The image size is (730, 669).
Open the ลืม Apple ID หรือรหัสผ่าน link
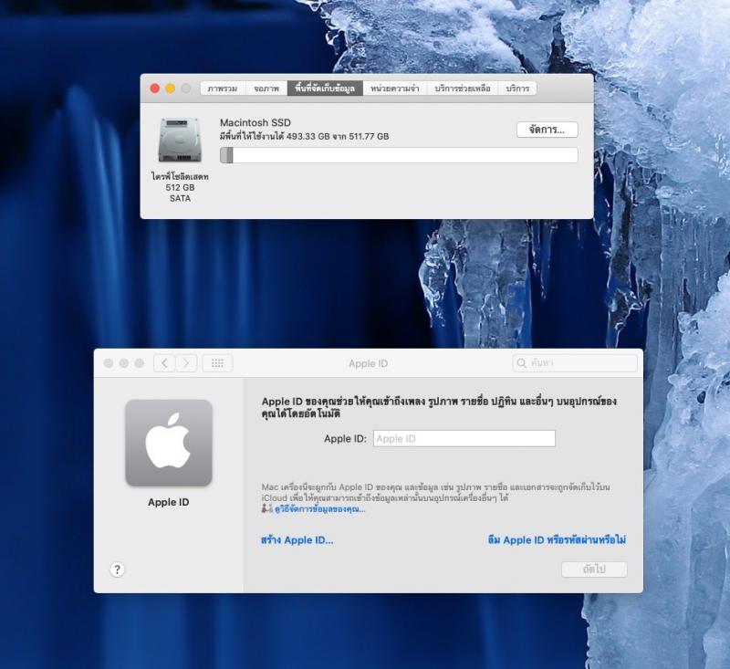[556, 540]
